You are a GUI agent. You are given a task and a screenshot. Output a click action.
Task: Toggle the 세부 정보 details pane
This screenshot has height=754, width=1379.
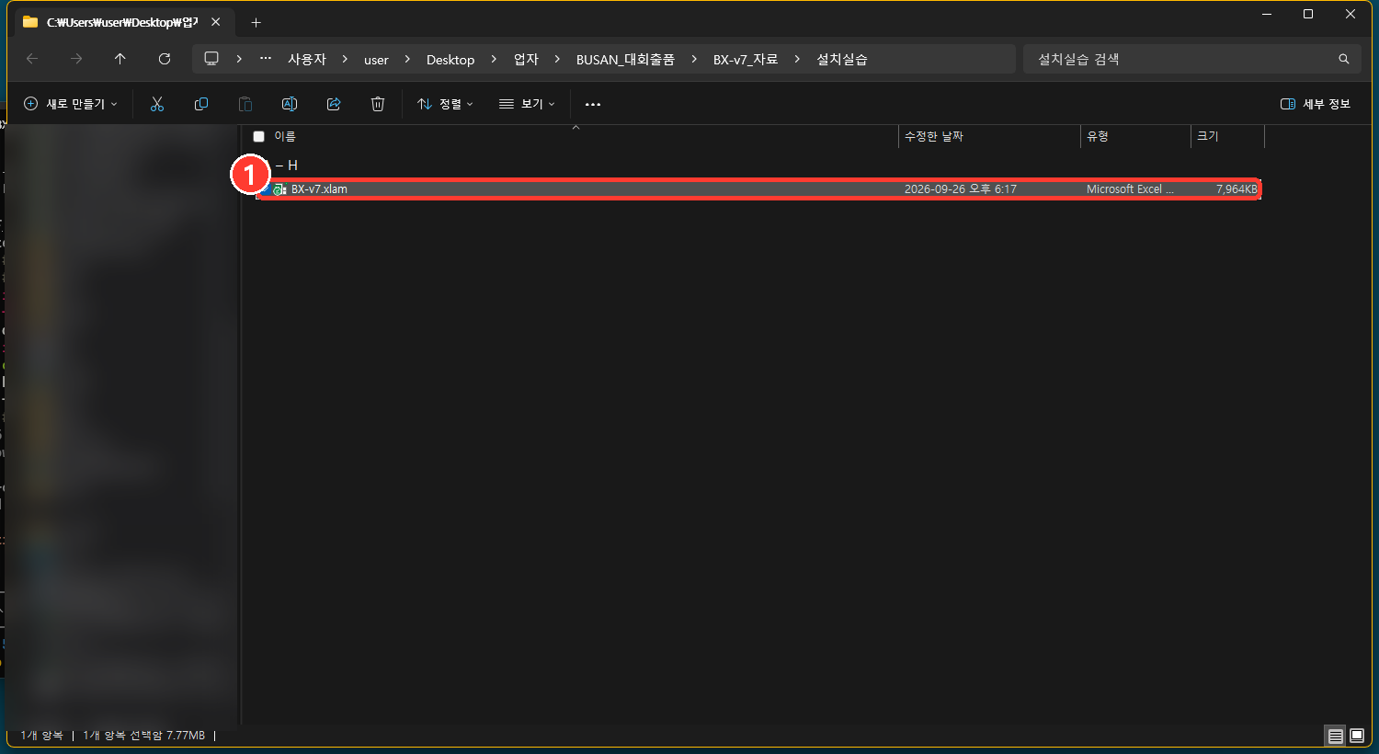1316,104
